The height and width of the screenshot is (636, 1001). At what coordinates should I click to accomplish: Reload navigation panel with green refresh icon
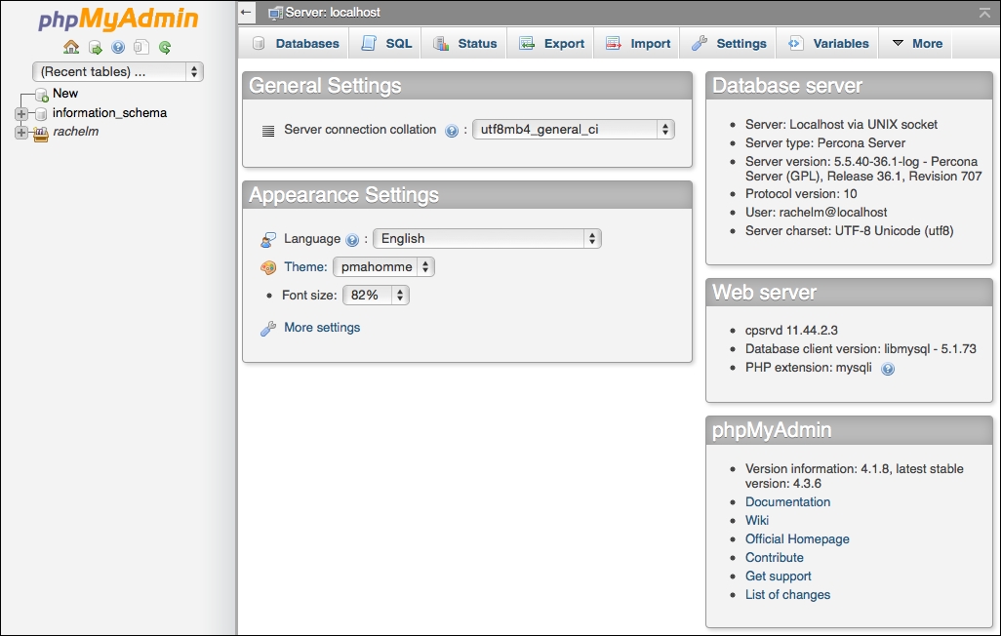point(165,47)
